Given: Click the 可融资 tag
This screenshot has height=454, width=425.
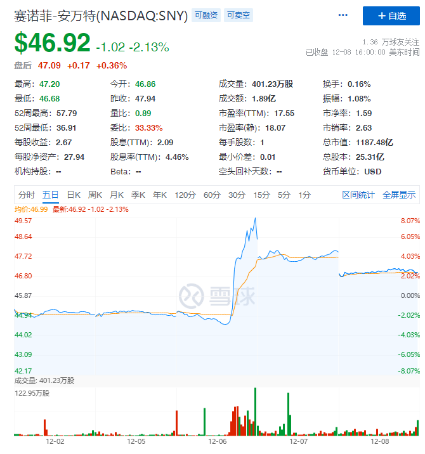Looking at the screenshot, I should [x=207, y=15].
